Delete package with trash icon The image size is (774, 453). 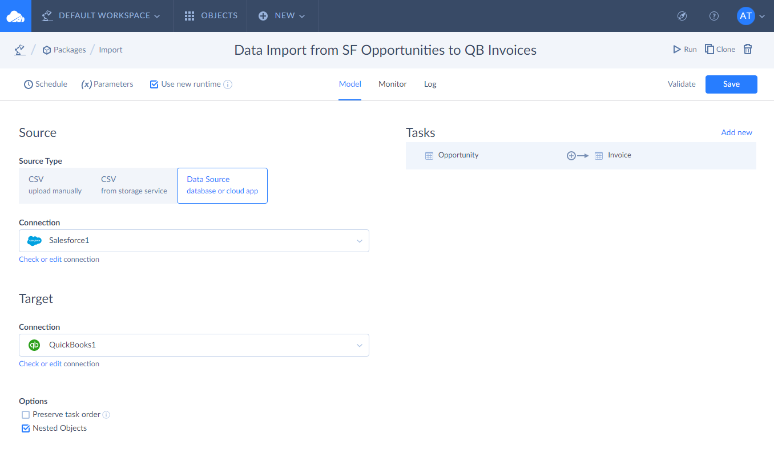tap(748, 50)
